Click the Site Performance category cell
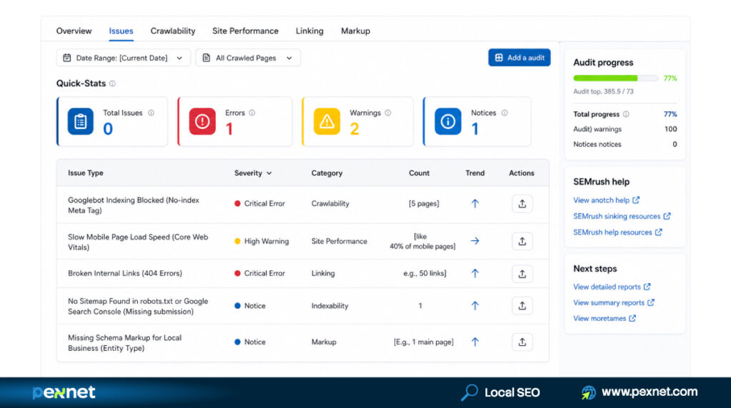 [339, 241]
